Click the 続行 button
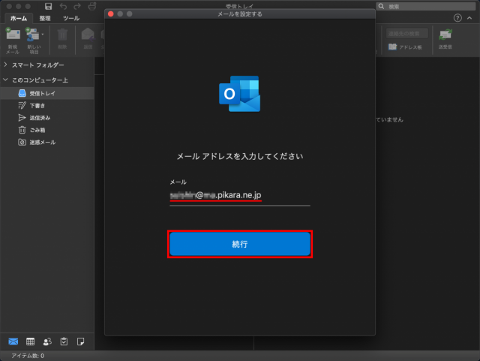Image resolution: width=480 pixels, height=361 pixels. 239,245
